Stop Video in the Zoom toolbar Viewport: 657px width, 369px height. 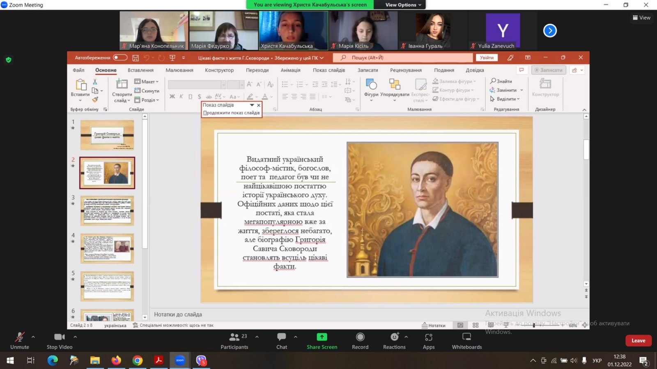coord(60,341)
